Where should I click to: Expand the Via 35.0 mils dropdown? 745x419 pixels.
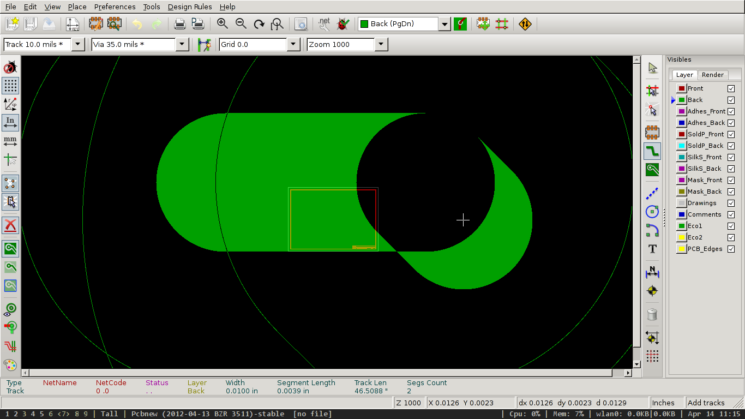(x=183, y=44)
